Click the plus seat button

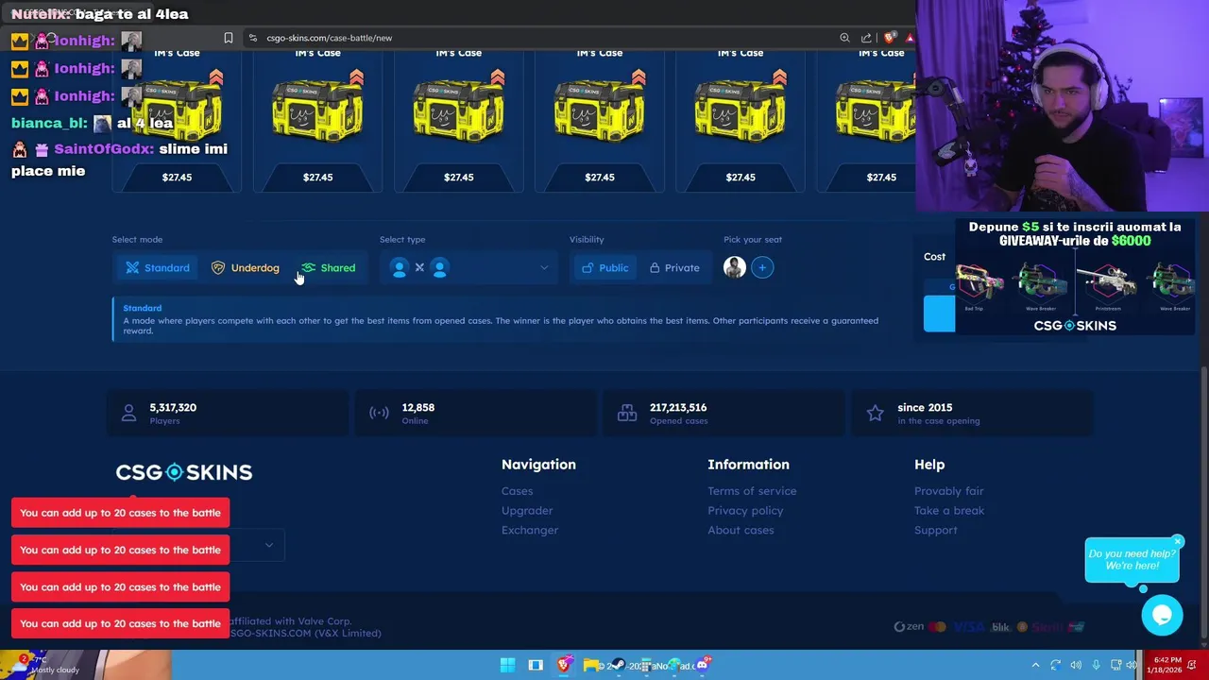(762, 268)
